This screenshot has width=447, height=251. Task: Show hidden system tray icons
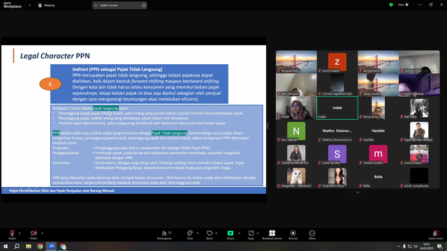click(399, 246)
